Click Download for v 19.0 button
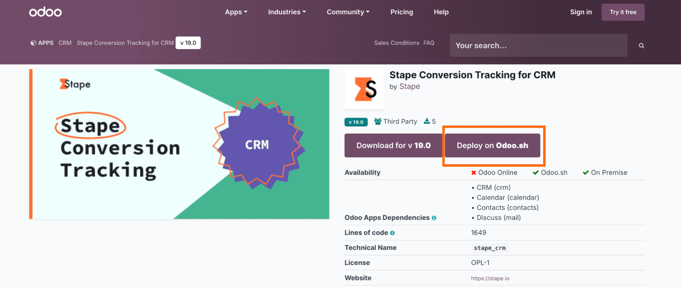Viewport: 681px width, 288px height. click(393, 146)
